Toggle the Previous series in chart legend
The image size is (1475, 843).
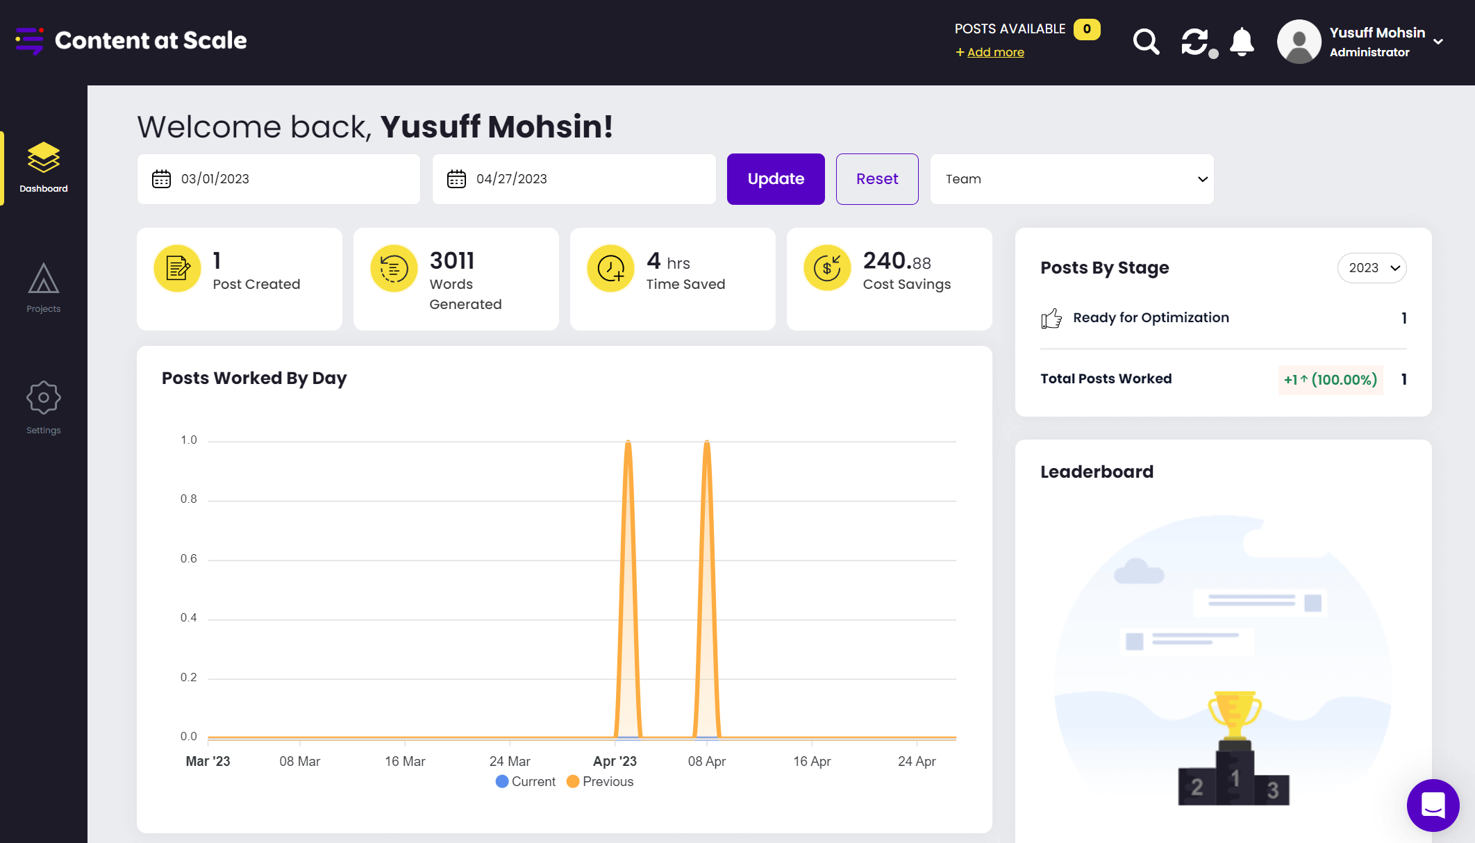point(600,781)
